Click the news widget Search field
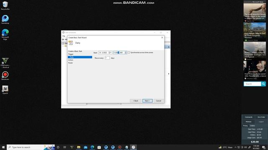 pos(253,84)
